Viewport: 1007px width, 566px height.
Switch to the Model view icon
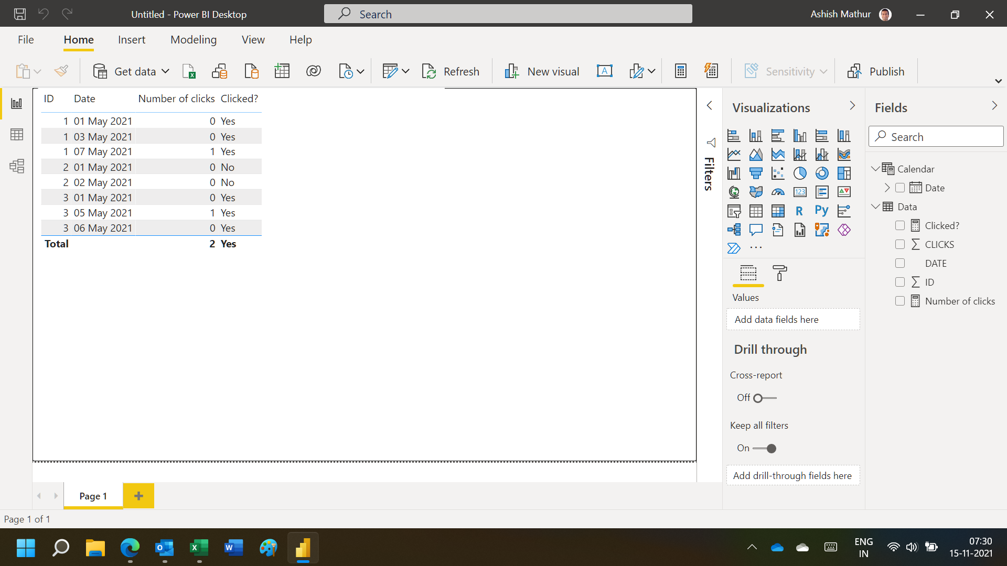coord(17,166)
